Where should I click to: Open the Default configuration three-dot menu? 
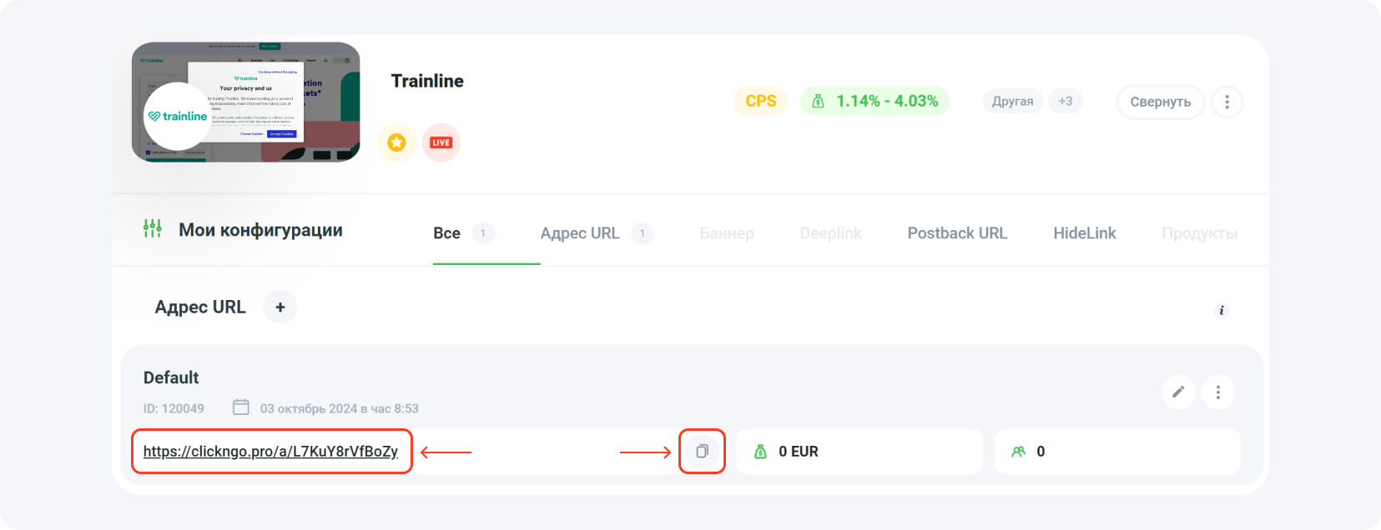coord(1218,392)
